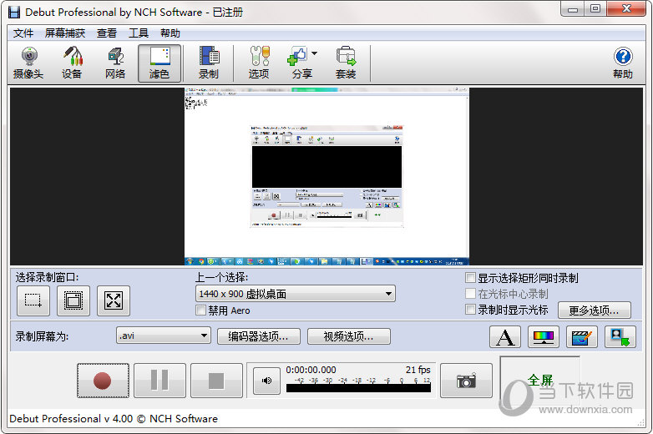
Task: Click the 上一个选择: label
Action: [221, 277]
